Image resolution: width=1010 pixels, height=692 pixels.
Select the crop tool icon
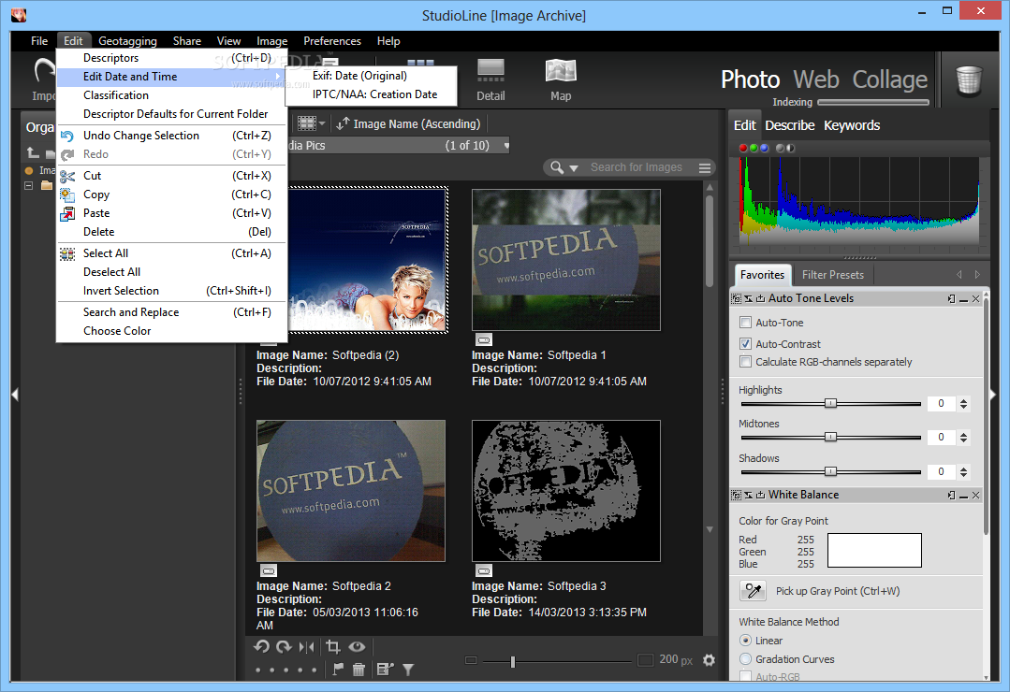click(x=333, y=647)
